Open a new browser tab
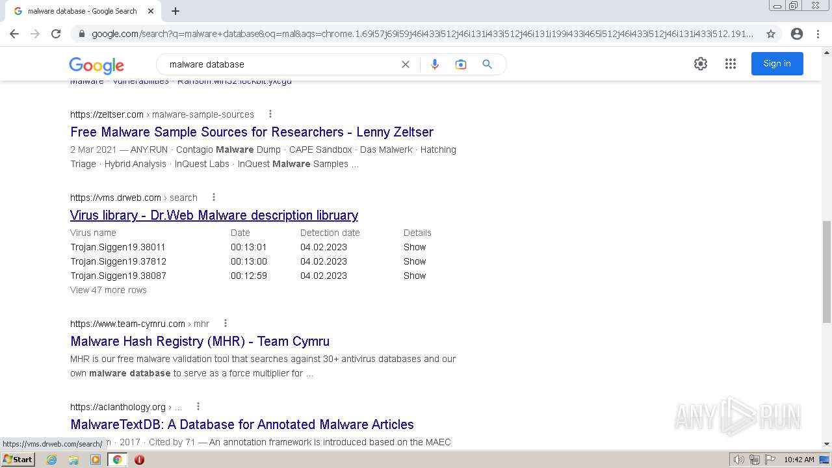This screenshot has height=468, width=832. pos(175,11)
